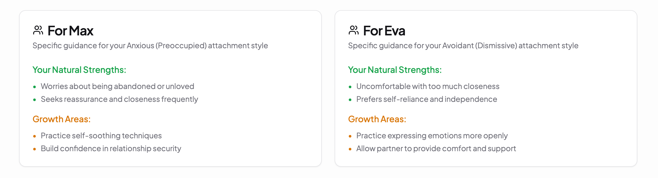Click Max's Anxious (Preoccupied) attachment style subtitle
This screenshot has width=658, height=178.
[x=150, y=46]
